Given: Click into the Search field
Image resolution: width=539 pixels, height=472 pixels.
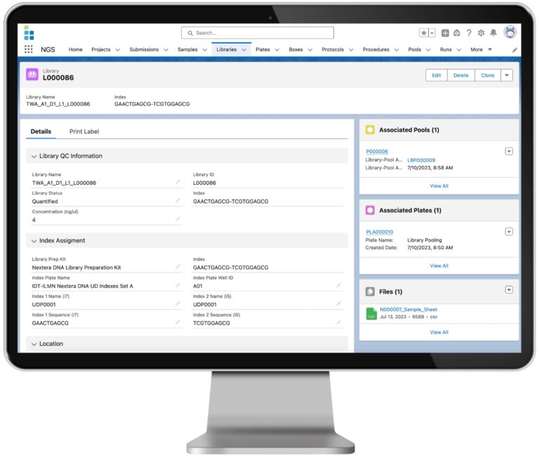Looking at the screenshot, I should click(x=258, y=33).
